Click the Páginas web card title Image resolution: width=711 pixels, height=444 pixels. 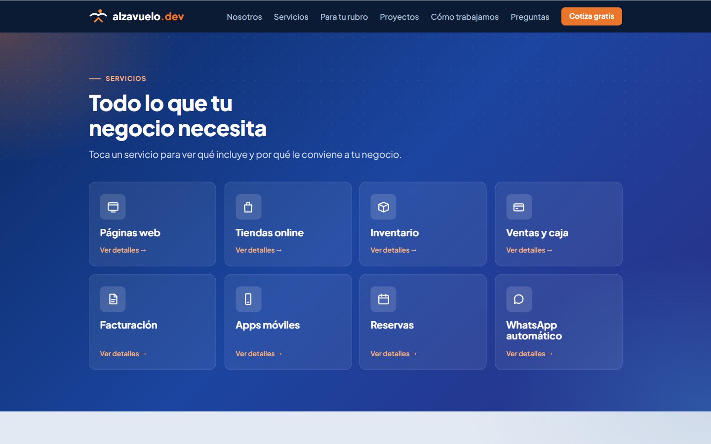click(130, 233)
